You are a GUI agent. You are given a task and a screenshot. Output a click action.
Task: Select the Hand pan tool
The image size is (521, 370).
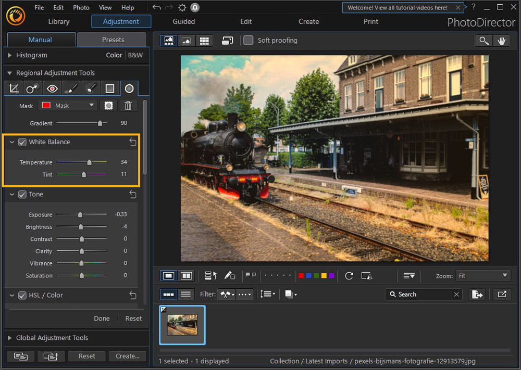[501, 40]
